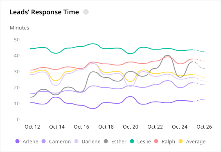Click the Oct 26 axis label
The width and height of the screenshot is (221, 152).
[204, 127]
